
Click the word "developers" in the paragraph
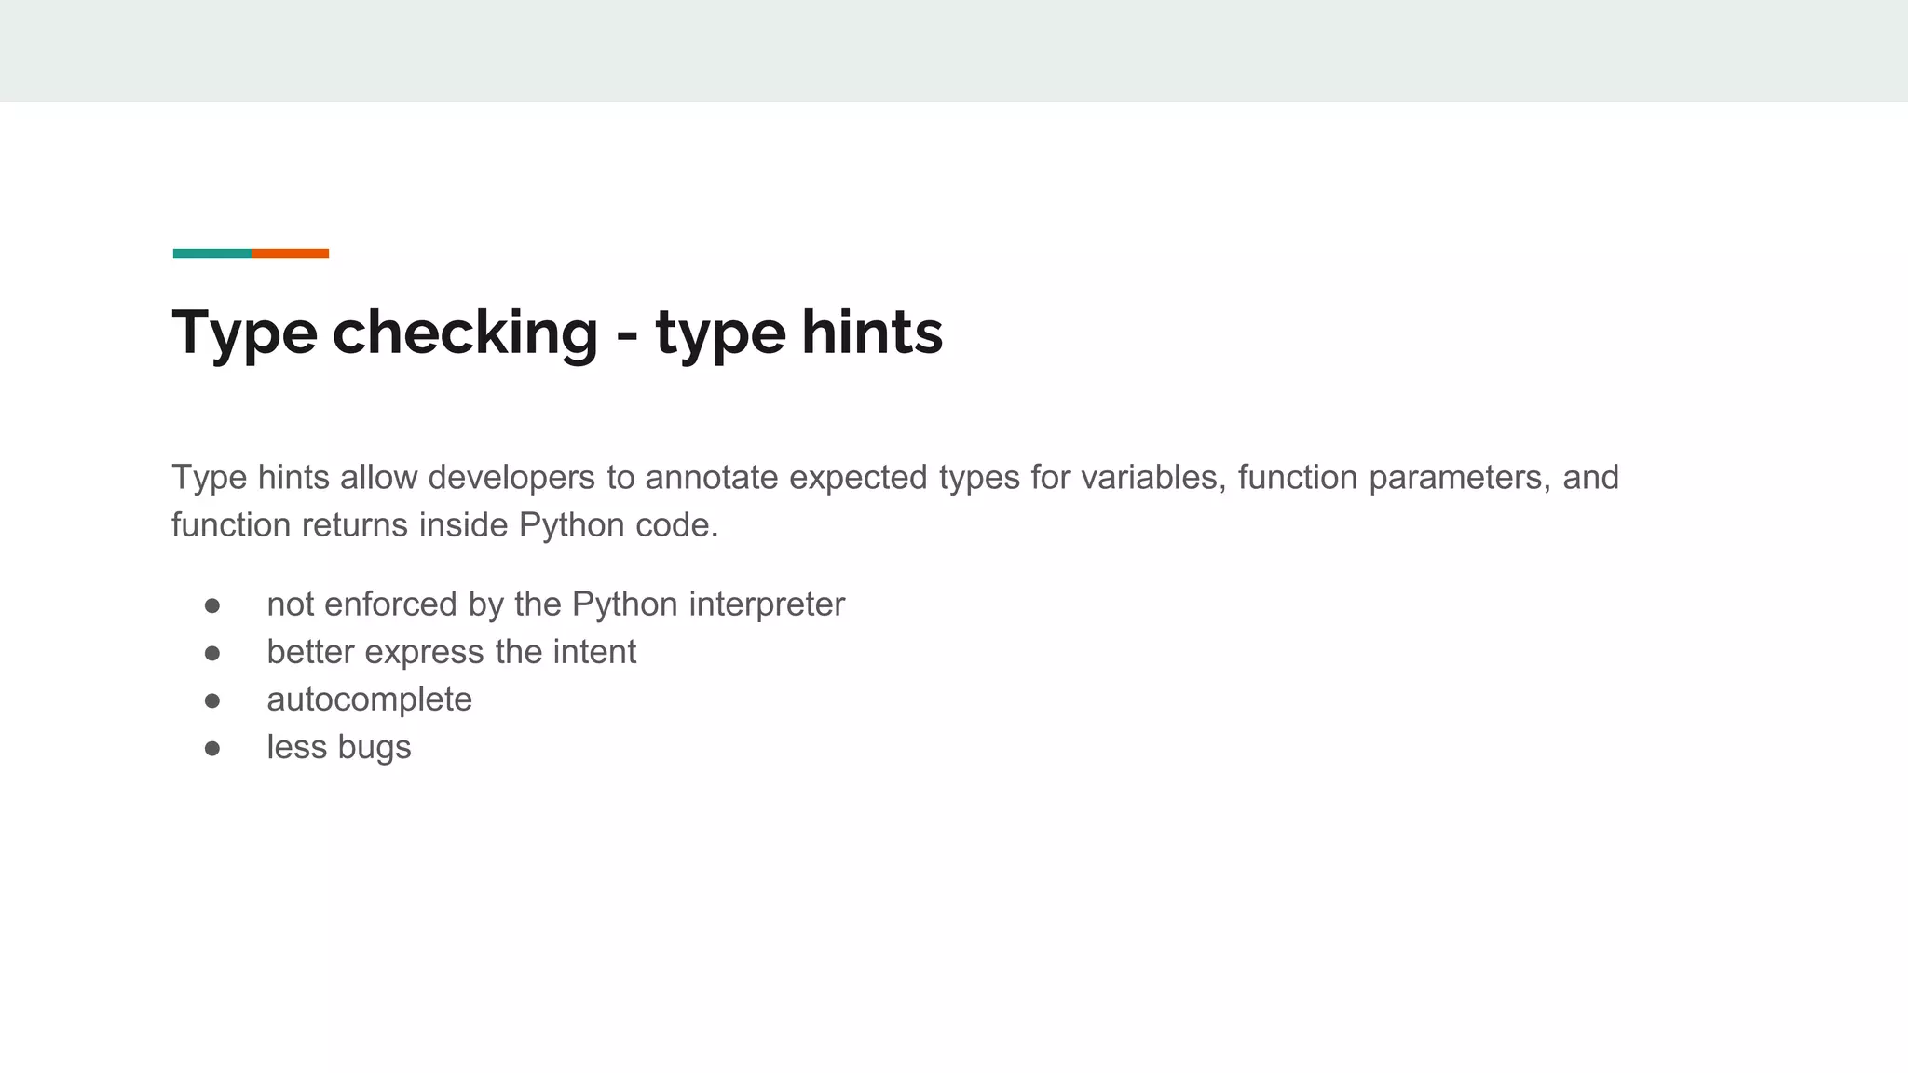[x=511, y=478]
